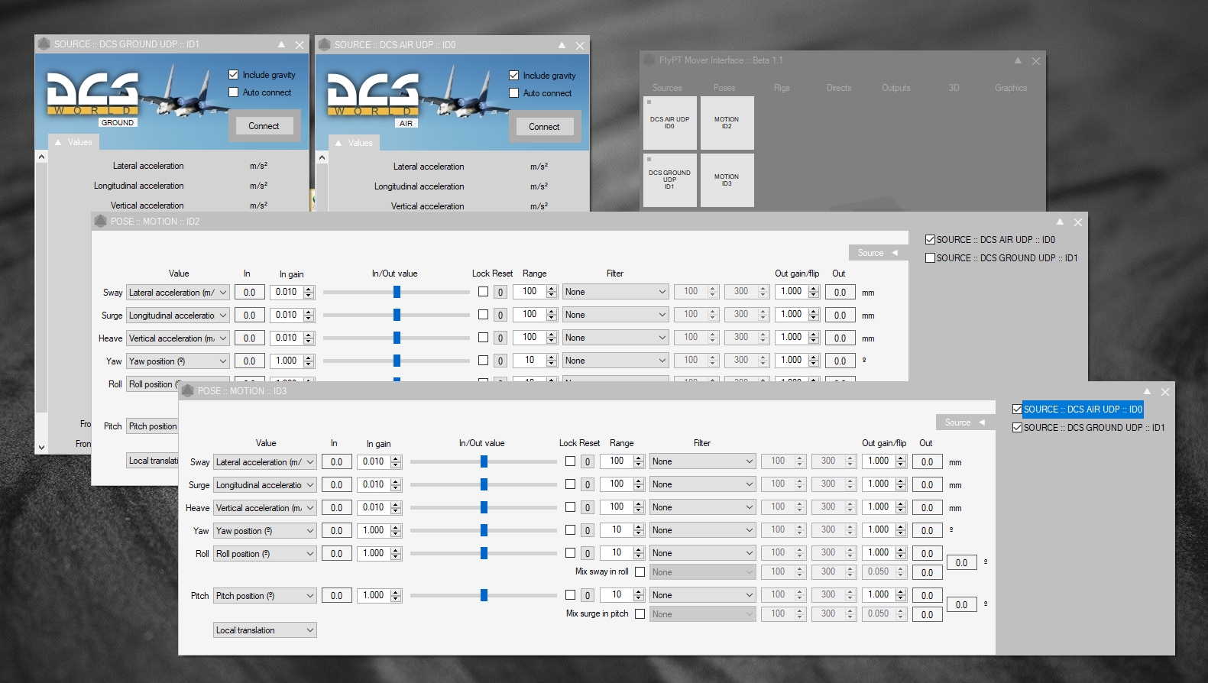Viewport: 1208px width, 683px height.
Task: Open the Sources tab in FlyPT Mover
Action: pyautogui.click(x=667, y=88)
